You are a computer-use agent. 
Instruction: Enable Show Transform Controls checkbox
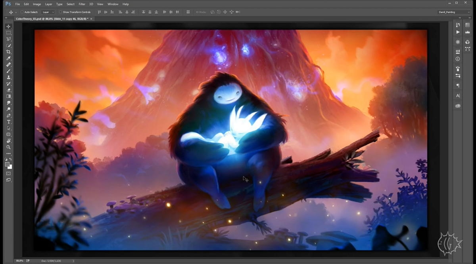tap(60, 12)
